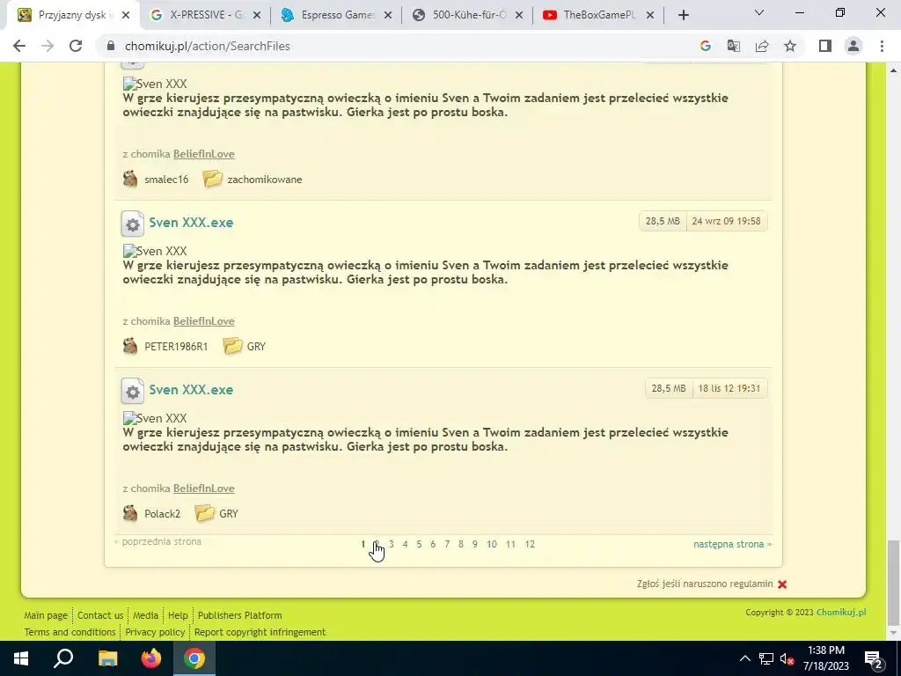The width and height of the screenshot is (901, 676).
Task: Launch File Explorer from the taskbar
Action: pyautogui.click(x=107, y=658)
